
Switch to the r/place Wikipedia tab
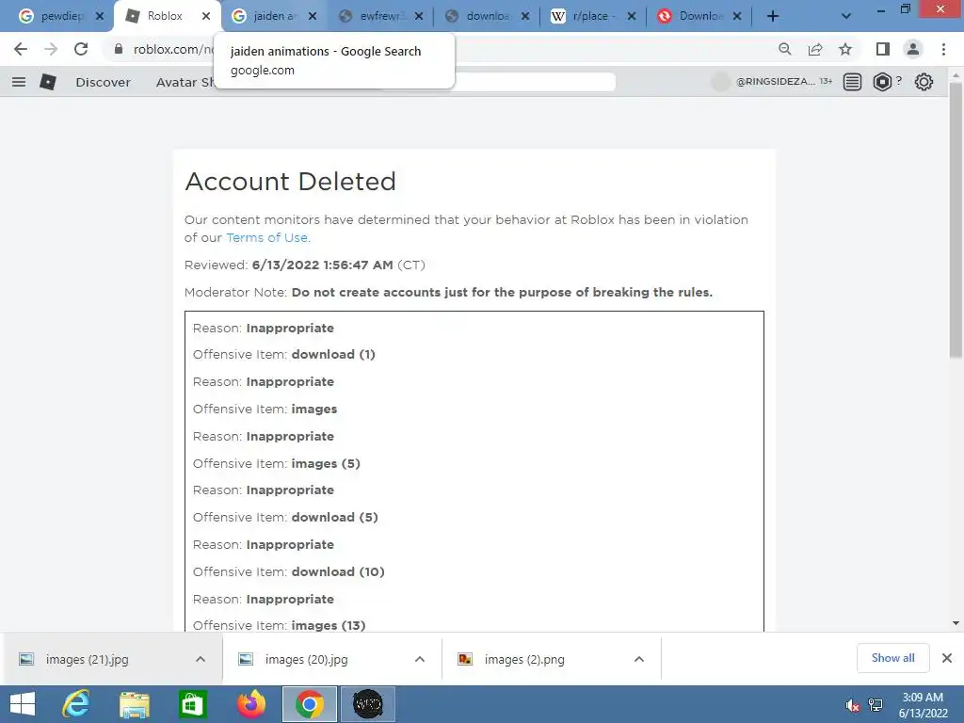[x=593, y=16]
